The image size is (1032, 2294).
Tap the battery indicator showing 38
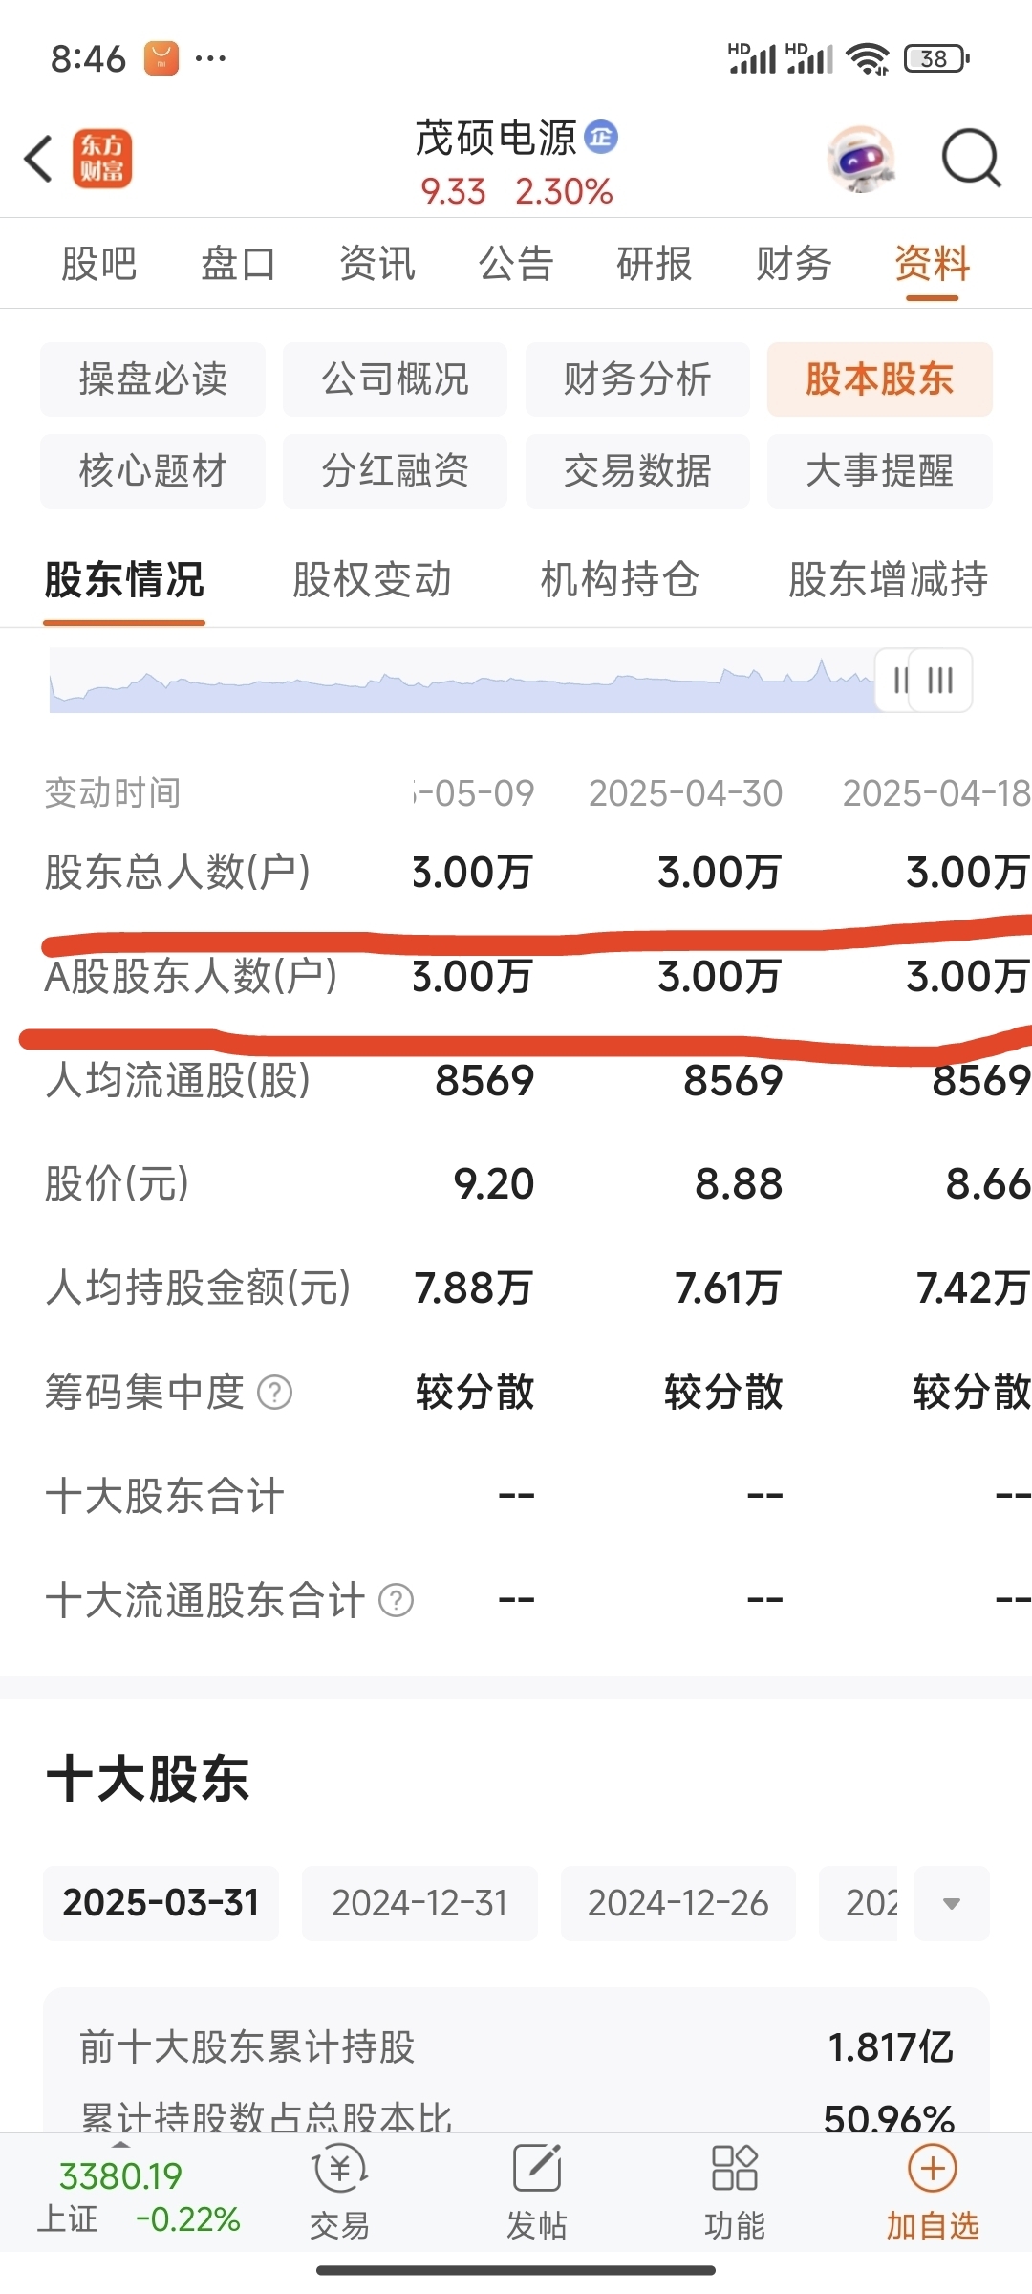[936, 58]
